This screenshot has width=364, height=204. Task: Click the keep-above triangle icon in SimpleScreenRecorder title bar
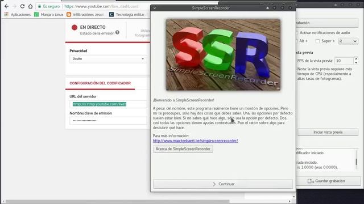tap(267, 8)
